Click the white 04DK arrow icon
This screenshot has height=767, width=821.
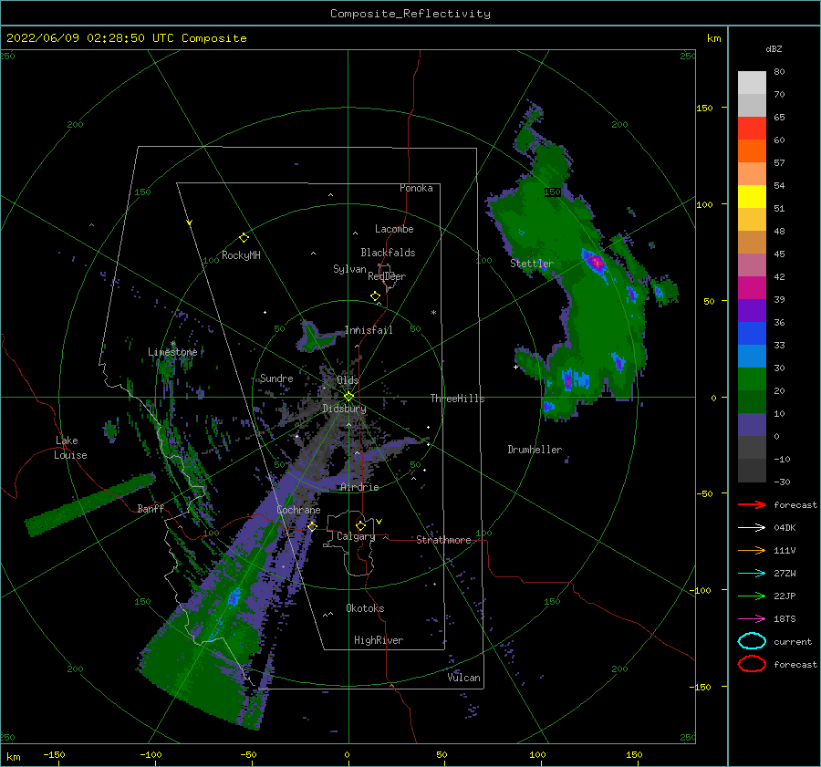[752, 528]
